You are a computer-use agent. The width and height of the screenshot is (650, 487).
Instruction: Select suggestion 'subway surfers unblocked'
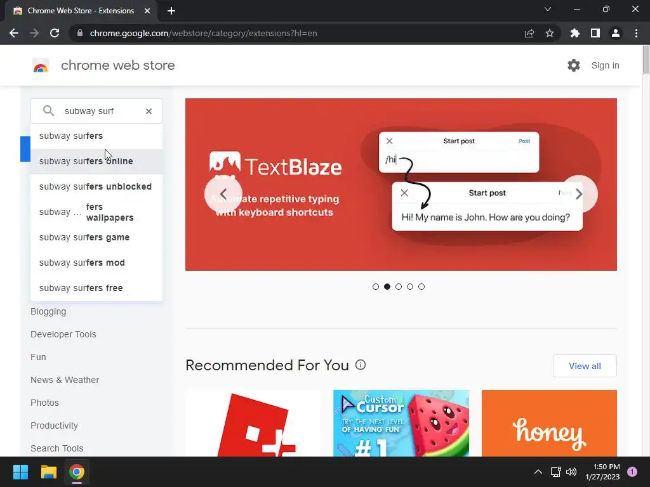[x=96, y=186]
